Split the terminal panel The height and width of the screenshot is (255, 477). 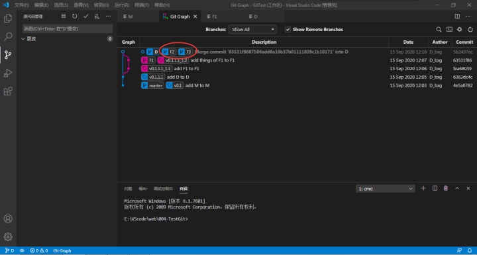pyautogui.click(x=435, y=188)
